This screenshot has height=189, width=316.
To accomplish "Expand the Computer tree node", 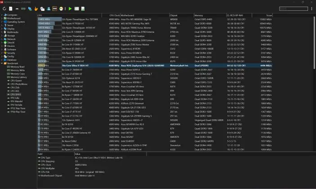I will (2, 15).
